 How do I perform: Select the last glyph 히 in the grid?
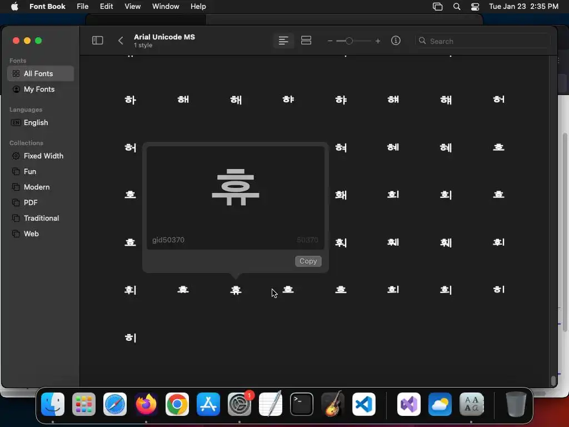pos(131,337)
